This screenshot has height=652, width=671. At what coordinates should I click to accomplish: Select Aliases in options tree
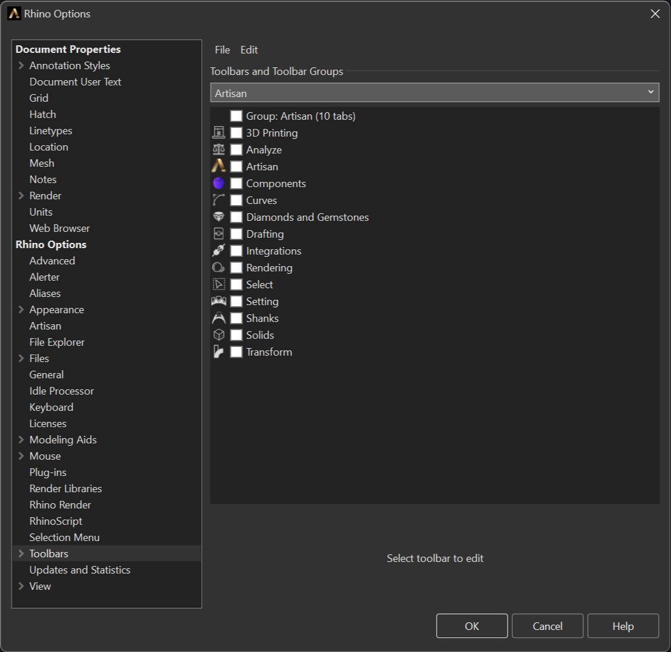point(45,293)
